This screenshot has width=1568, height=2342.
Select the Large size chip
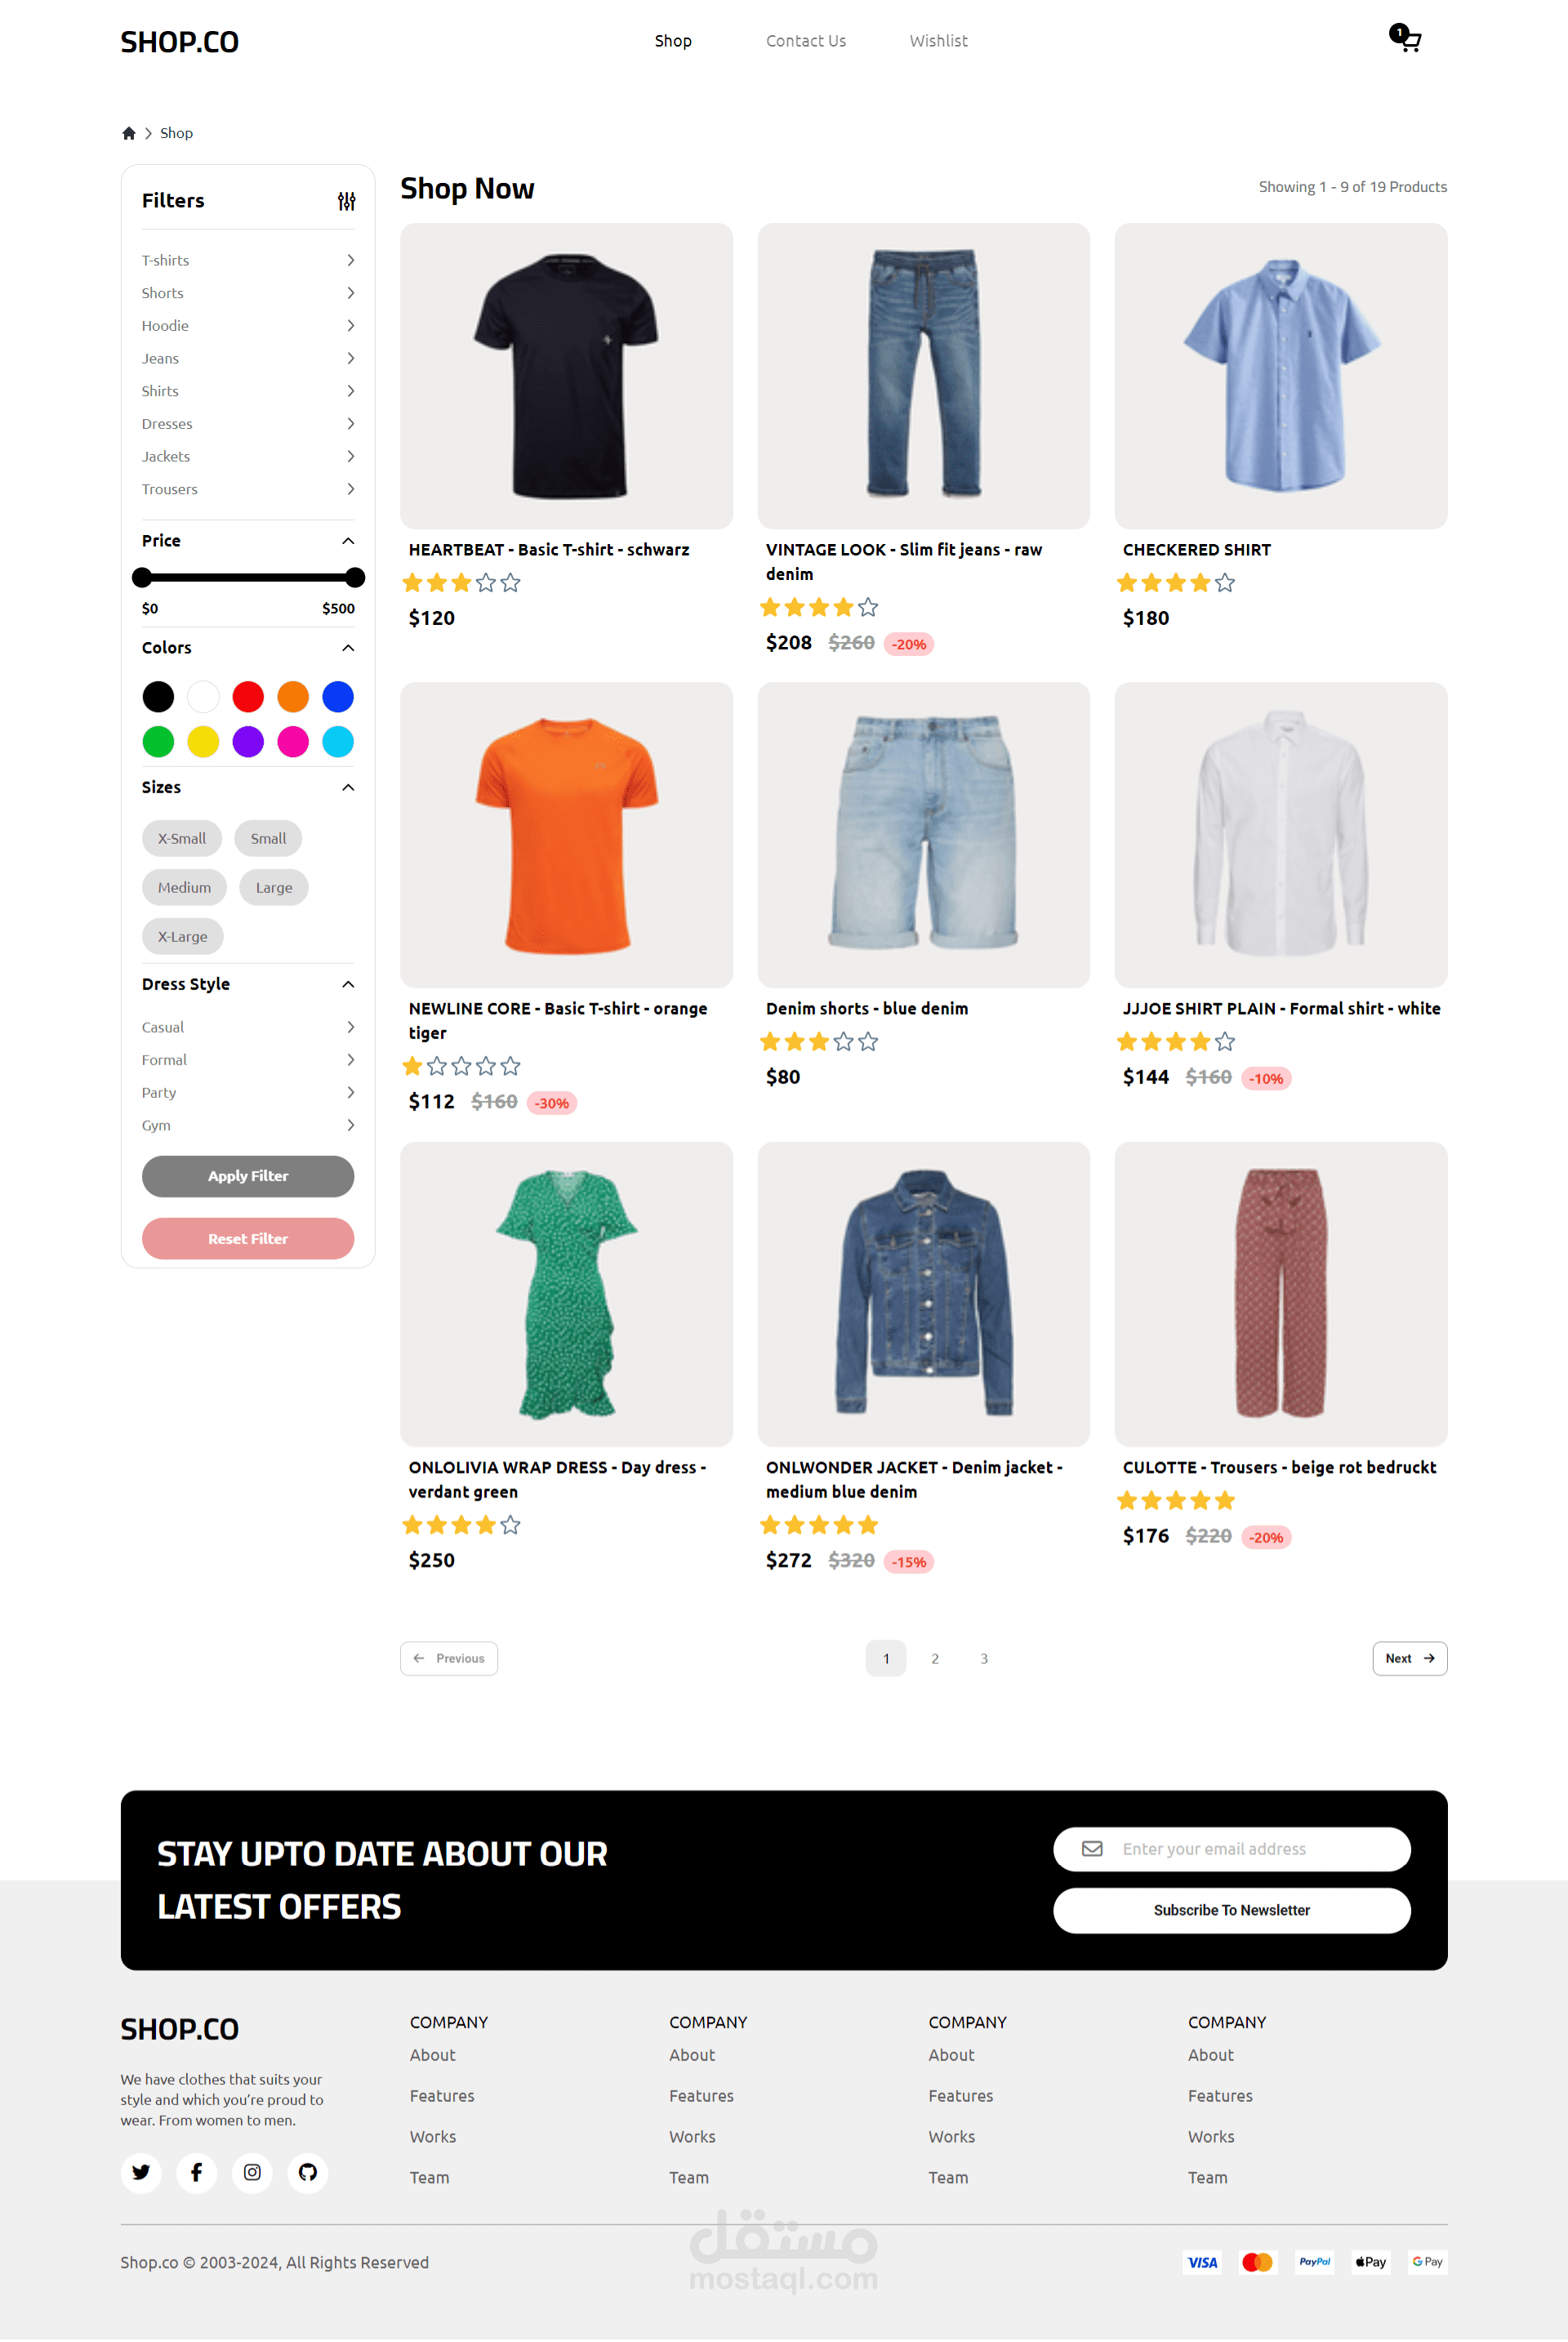[x=274, y=888]
